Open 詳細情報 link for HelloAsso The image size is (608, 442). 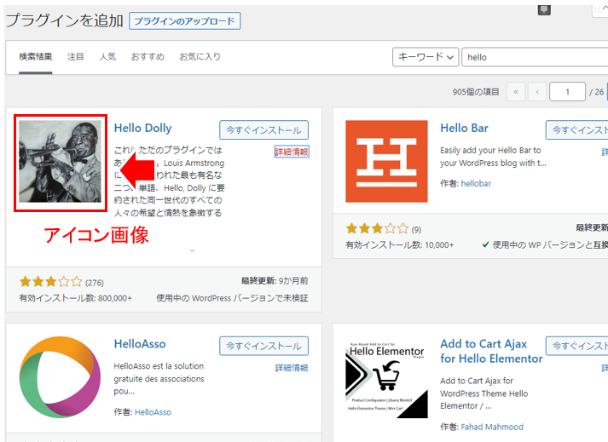pyautogui.click(x=292, y=368)
